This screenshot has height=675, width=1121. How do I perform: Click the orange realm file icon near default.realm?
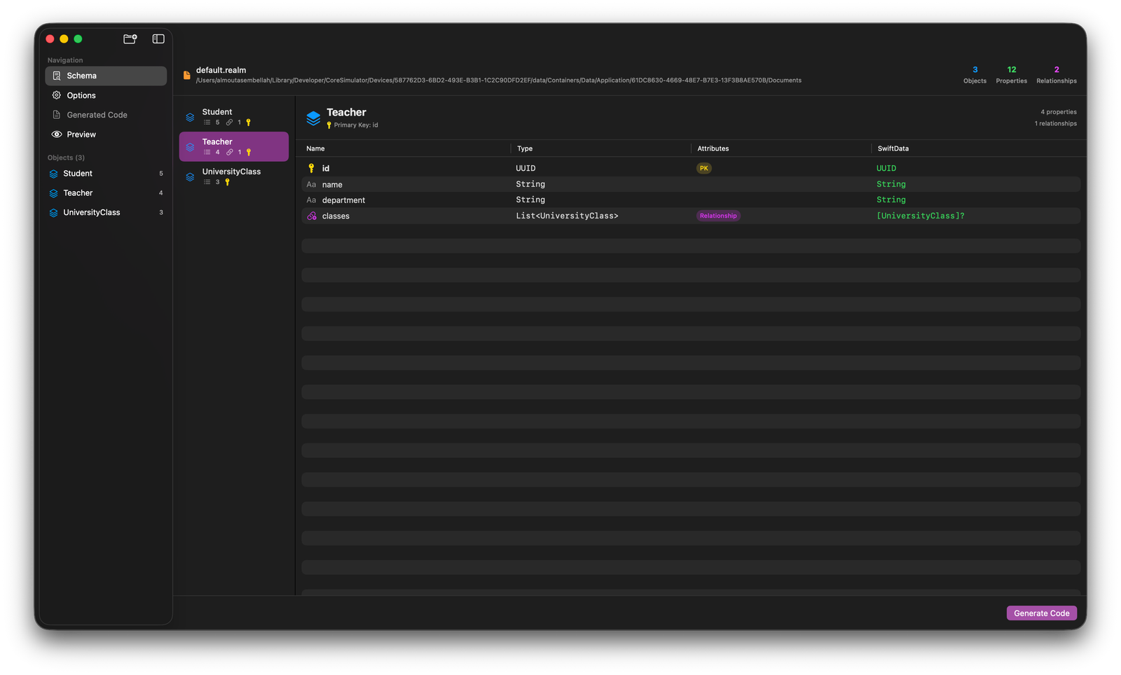[x=186, y=74]
